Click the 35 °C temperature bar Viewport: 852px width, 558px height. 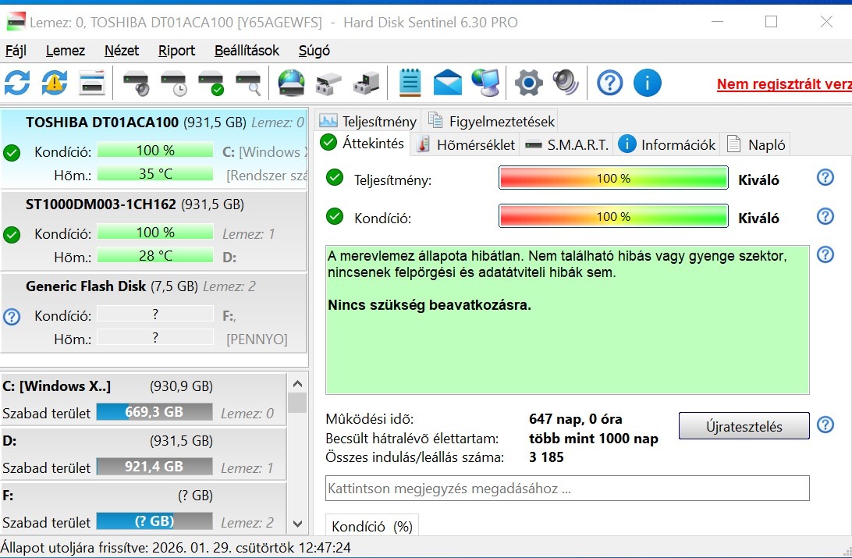pos(155,174)
